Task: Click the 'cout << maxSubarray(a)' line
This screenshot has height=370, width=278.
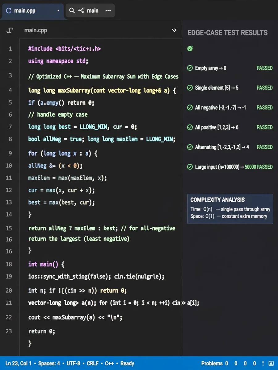Action: (75, 317)
